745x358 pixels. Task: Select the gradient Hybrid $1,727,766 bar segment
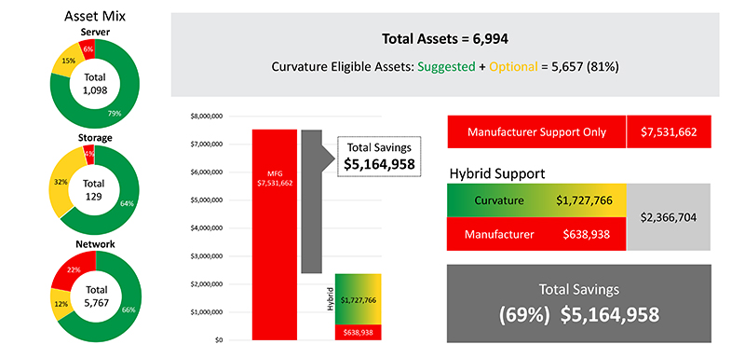pyautogui.click(x=359, y=299)
